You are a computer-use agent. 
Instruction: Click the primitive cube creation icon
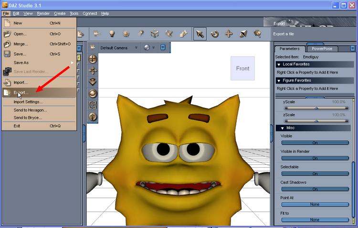pyautogui.click(x=155, y=34)
